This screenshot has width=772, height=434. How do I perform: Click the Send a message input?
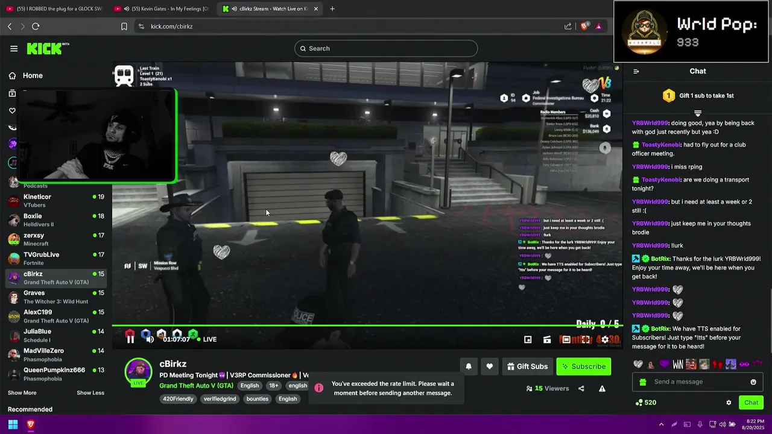pos(698,382)
